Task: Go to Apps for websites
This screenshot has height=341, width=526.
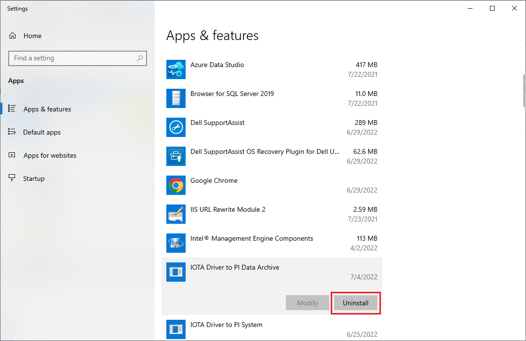Action: click(x=50, y=155)
